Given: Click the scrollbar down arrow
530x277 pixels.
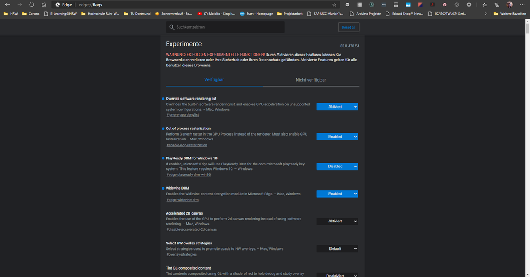Looking at the screenshot, I should point(527,275).
